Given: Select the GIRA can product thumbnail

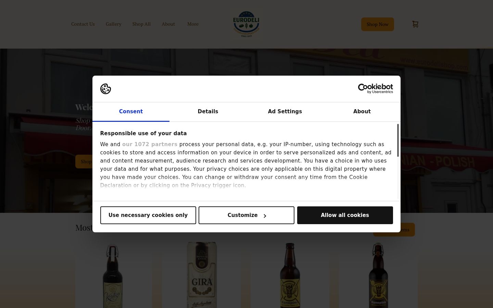Looking at the screenshot, I should pyautogui.click(x=202, y=275).
